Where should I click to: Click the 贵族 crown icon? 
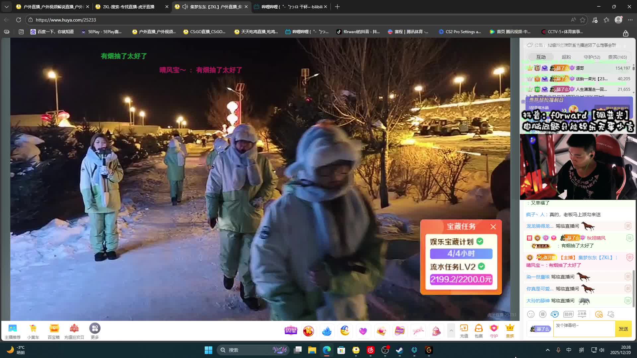(x=510, y=331)
